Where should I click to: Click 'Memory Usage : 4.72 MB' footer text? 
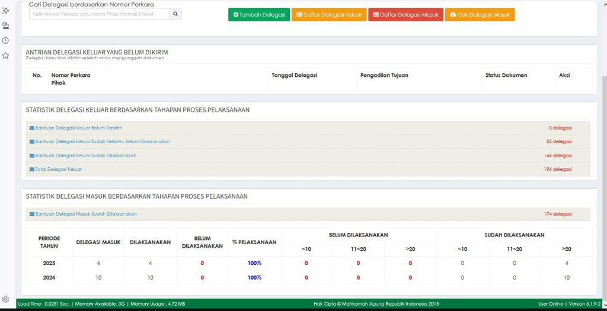pyautogui.click(x=158, y=304)
